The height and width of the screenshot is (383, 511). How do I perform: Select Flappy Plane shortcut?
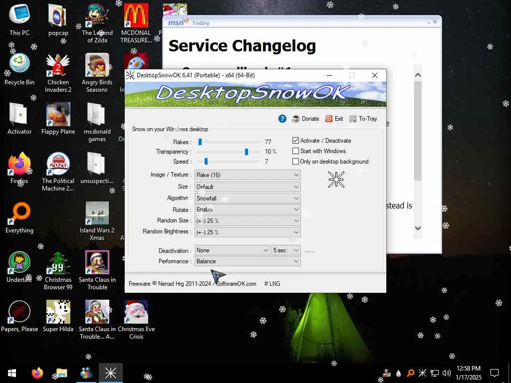(58, 119)
